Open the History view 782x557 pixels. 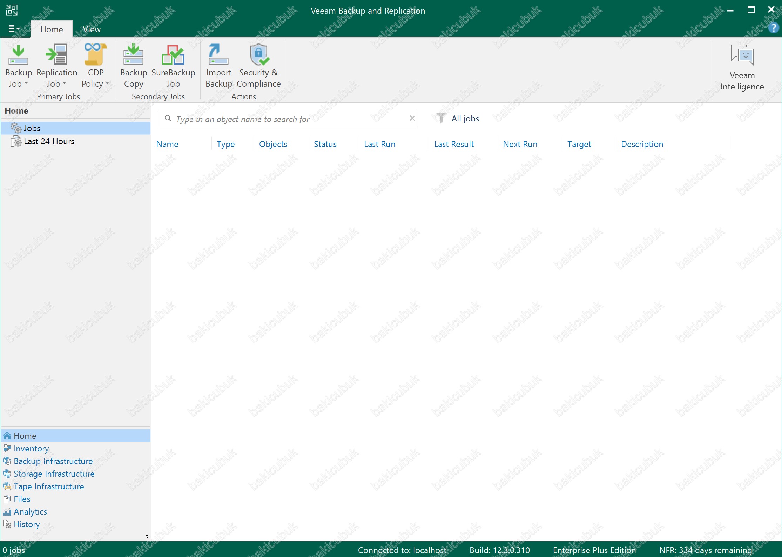(x=27, y=524)
